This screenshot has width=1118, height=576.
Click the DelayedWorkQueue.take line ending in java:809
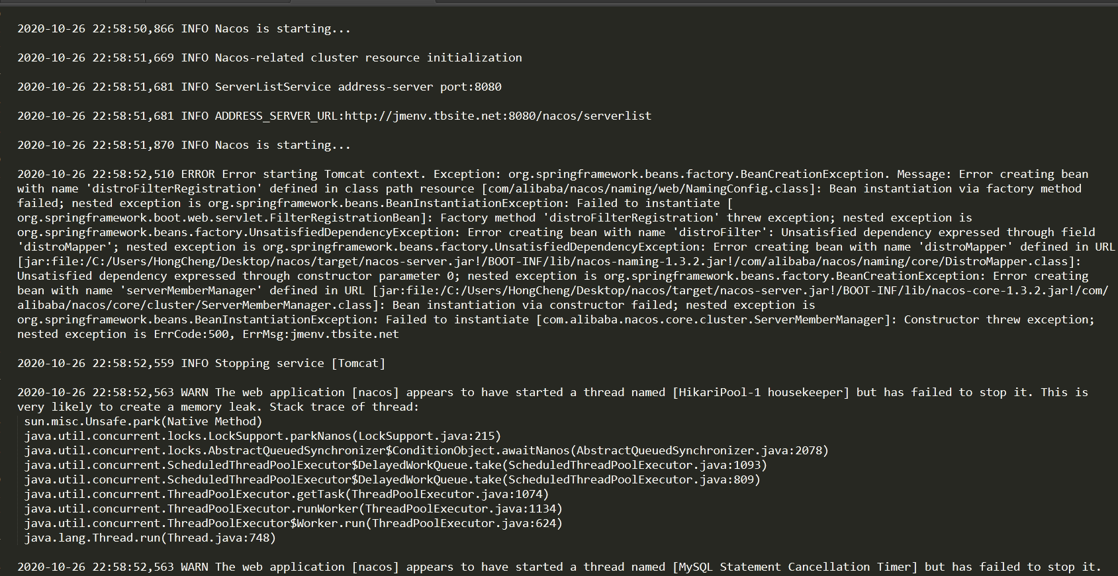click(x=393, y=479)
